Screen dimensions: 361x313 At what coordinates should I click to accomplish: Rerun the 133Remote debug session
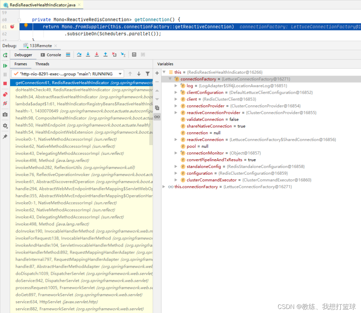click(x=5, y=55)
